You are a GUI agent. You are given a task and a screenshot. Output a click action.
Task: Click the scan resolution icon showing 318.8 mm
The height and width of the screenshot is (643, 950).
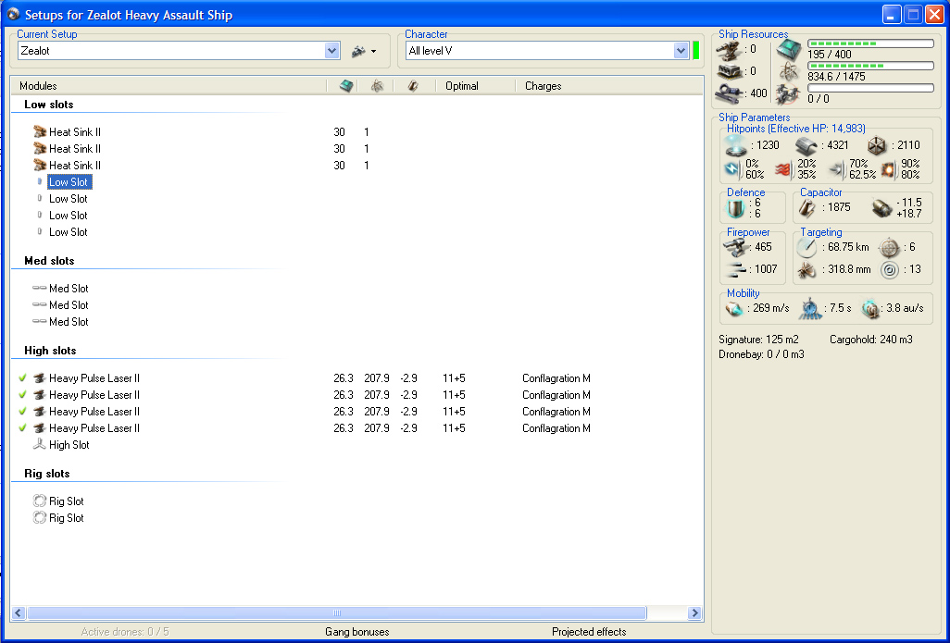click(x=807, y=269)
